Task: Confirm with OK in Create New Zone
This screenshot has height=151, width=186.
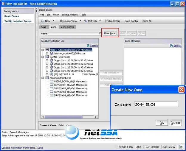Action: pos(162,122)
